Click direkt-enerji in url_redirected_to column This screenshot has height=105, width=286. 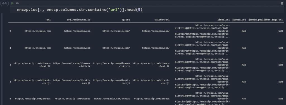pos(72,82)
